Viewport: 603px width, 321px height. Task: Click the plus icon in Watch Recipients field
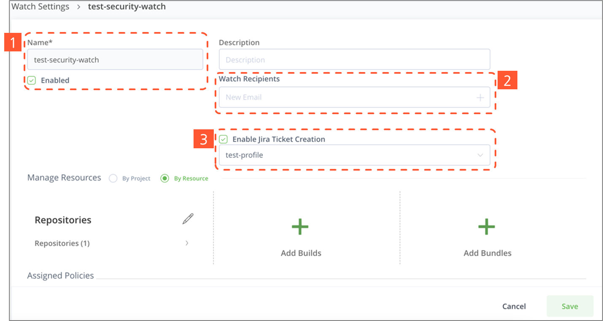click(480, 98)
